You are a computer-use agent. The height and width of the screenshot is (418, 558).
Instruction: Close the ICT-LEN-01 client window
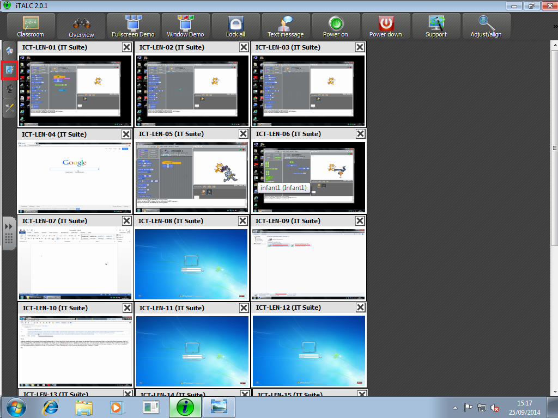[x=126, y=47]
